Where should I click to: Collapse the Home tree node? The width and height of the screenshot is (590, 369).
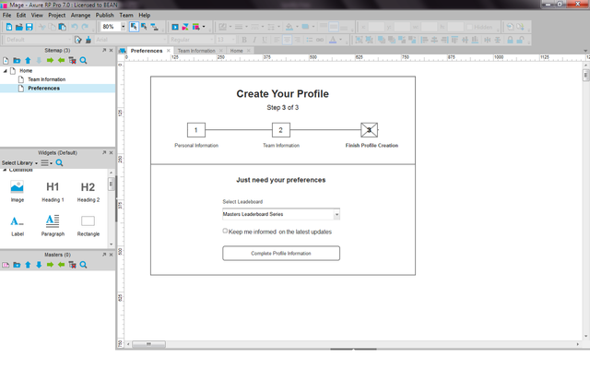tap(6, 71)
